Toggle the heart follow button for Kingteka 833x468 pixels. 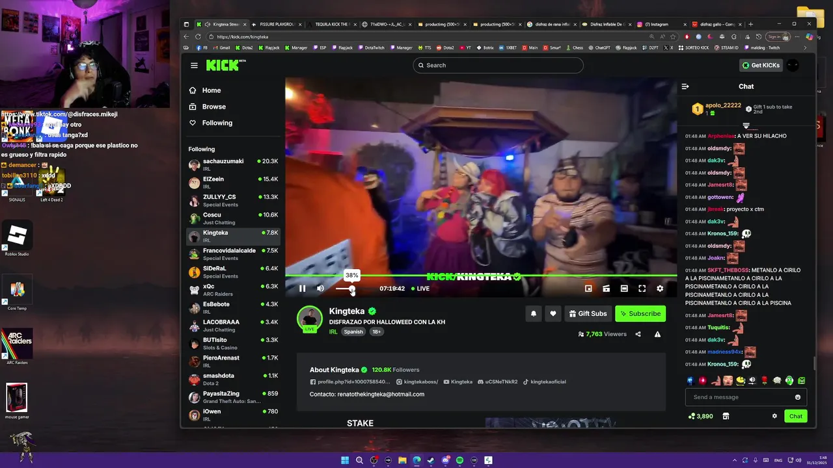tap(553, 313)
